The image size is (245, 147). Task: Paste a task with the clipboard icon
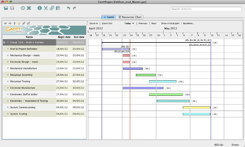pos(58,8)
